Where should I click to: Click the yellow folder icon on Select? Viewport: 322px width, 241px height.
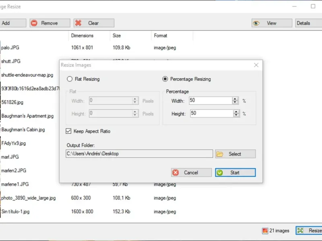coord(219,154)
